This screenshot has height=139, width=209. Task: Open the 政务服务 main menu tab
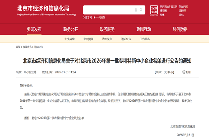(107, 29)
